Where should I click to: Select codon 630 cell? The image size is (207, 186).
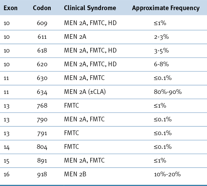click(42, 78)
